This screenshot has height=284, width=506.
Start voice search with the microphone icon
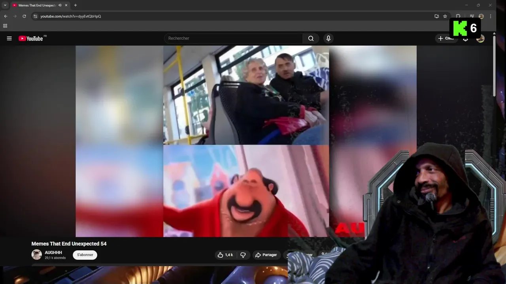click(328, 38)
